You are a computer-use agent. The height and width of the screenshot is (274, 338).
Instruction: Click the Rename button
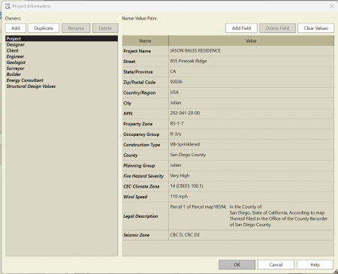(x=76, y=29)
